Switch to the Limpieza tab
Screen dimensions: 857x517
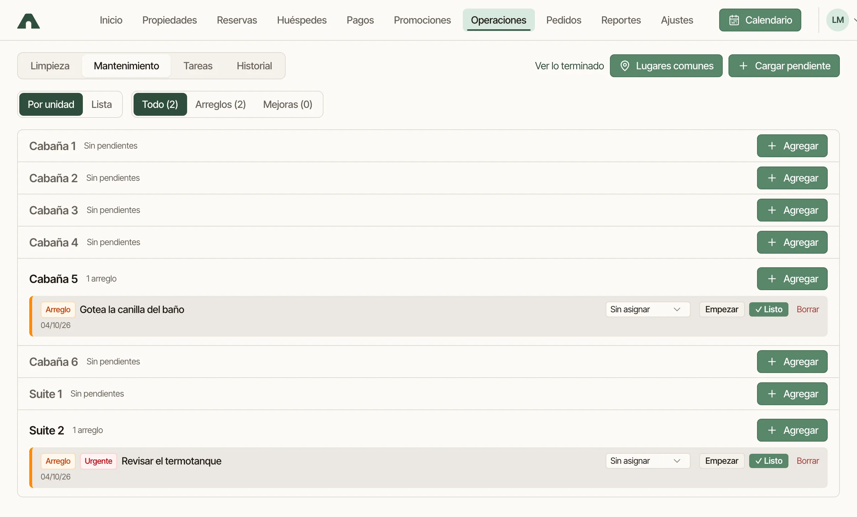click(x=50, y=66)
